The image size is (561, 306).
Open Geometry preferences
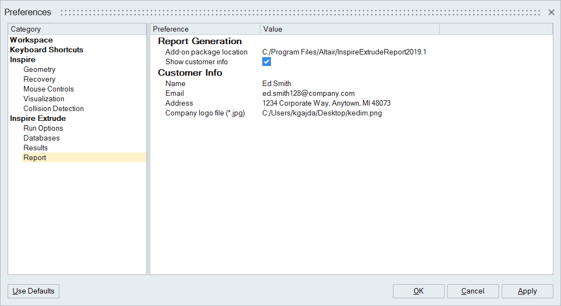pos(39,70)
